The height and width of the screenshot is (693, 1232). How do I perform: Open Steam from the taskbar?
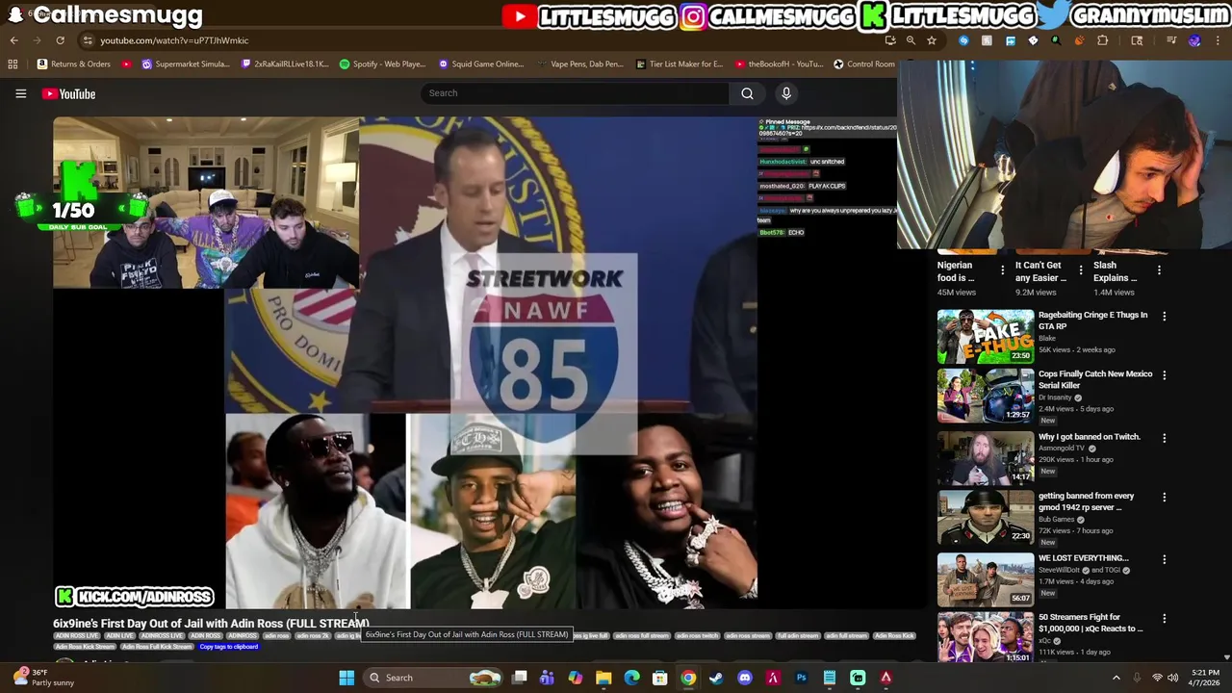click(716, 678)
